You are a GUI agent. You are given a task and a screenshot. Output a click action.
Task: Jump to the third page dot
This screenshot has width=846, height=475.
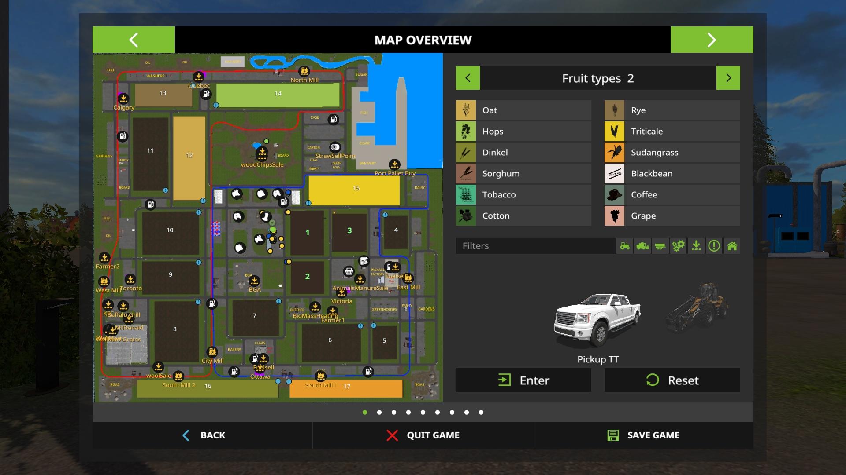394,413
